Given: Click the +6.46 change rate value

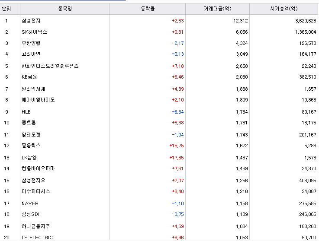Looking at the screenshot, I should click(178, 77).
